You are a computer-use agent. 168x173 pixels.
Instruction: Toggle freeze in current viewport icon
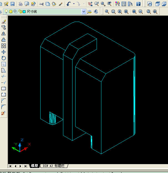pos(15,11)
